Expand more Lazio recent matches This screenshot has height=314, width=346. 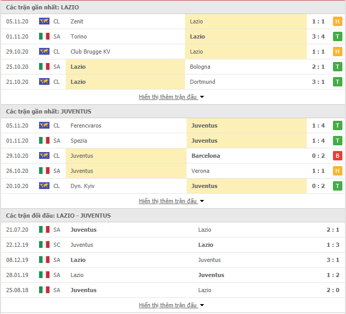point(171,97)
